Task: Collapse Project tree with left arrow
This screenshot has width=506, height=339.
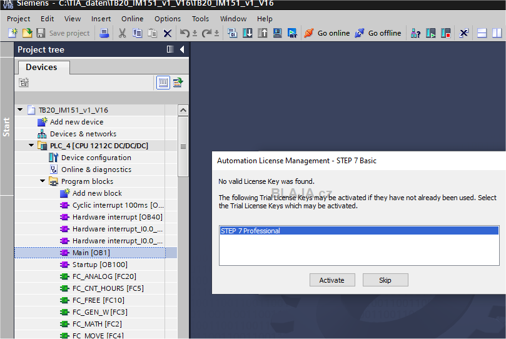Action: point(183,49)
